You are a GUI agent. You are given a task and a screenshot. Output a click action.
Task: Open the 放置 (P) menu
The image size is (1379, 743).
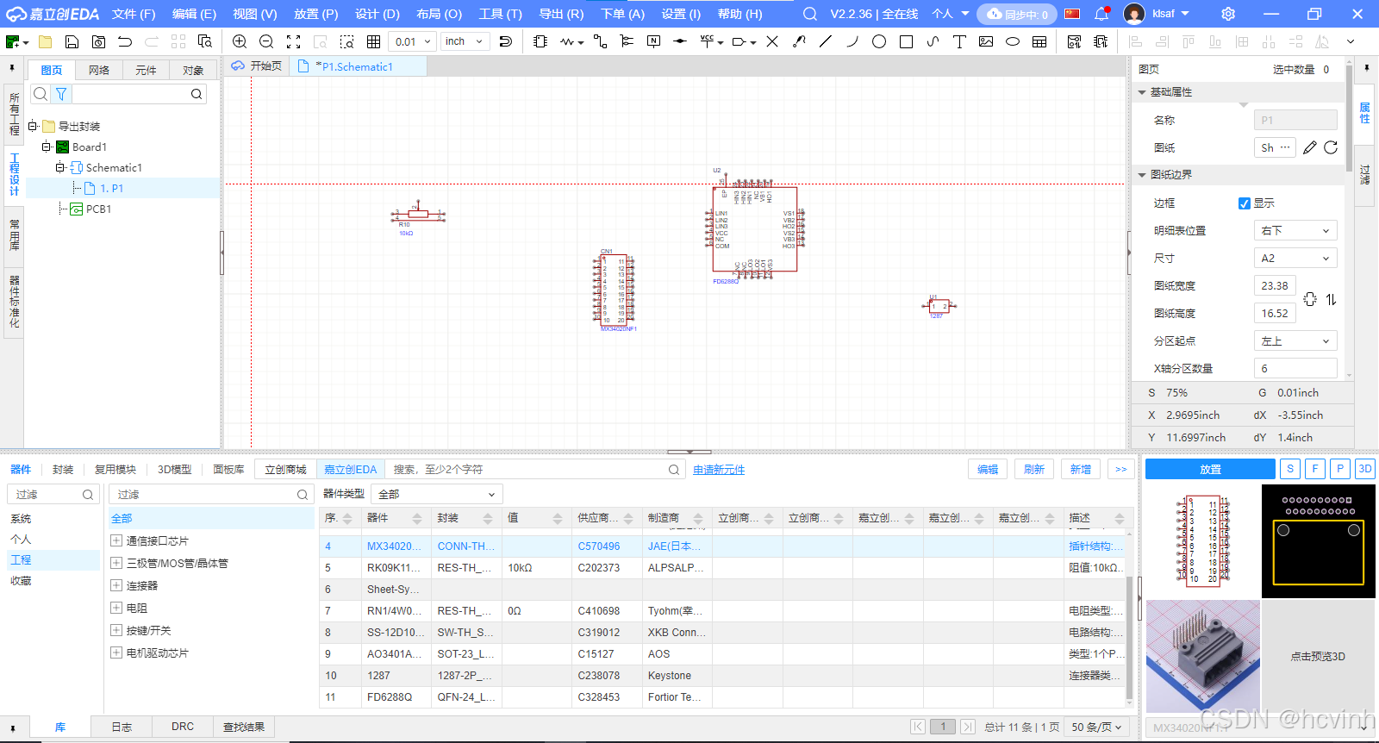[315, 14]
